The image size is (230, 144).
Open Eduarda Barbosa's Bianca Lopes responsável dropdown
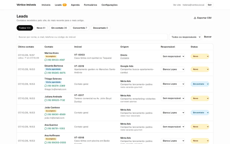coord(173,69)
